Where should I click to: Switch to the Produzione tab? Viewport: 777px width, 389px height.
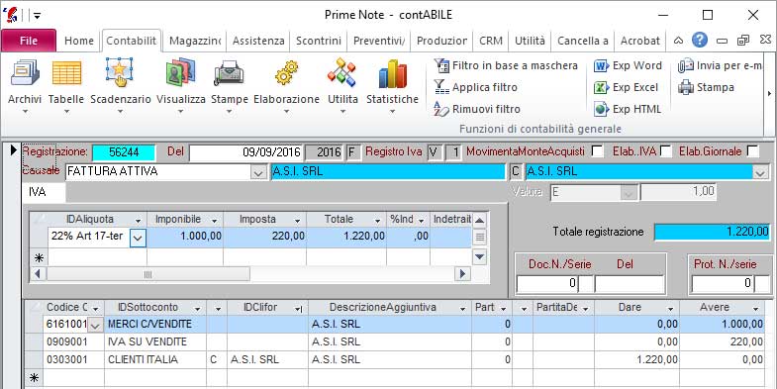[x=441, y=41]
